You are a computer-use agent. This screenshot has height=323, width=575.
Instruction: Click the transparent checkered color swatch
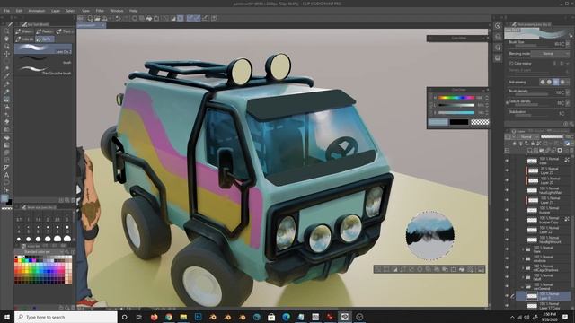click(x=480, y=122)
